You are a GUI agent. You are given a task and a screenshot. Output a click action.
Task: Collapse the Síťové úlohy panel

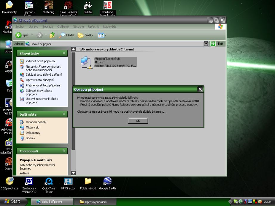point(64,53)
